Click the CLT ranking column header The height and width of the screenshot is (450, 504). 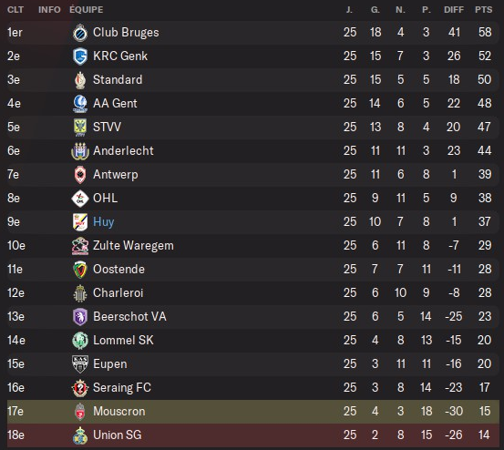(15, 10)
